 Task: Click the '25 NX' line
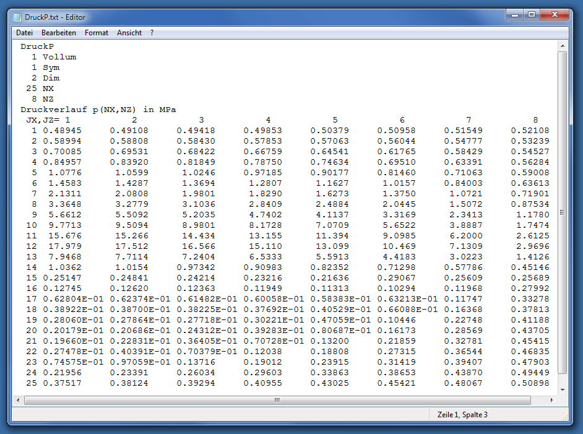(x=40, y=89)
